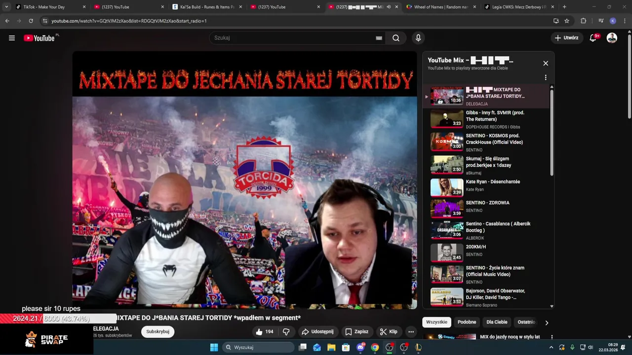Show more filter chips with right arrow
The image size is (632, 355).
pyautogui.click(x=547, y=322)
